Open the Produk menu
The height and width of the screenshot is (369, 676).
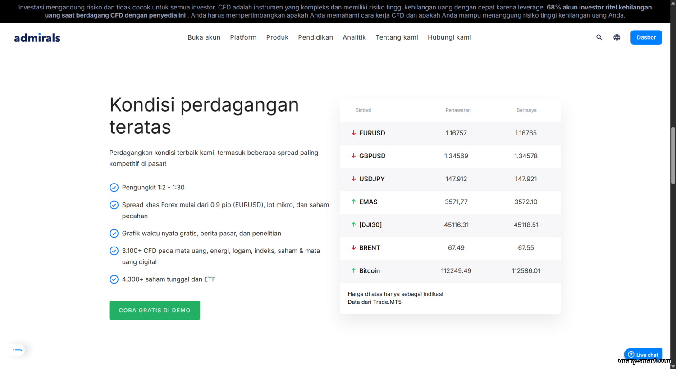pyautogui.click(x=277, y=37)
